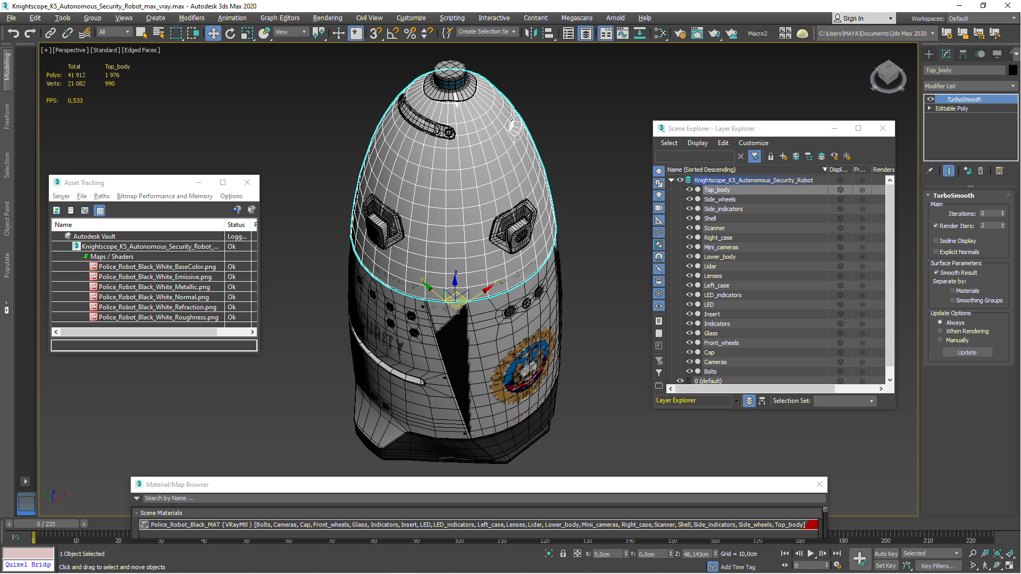Refresh the Asset Tracking list
This screenshot has height=574, width=1021.
(x=56, y=210)
